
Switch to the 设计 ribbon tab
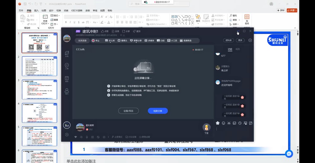[51, 10]
